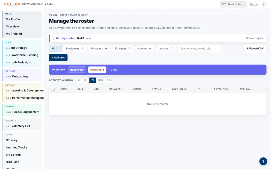The width and height of the screenshot is (271, 169).
Task: Open the help question mark button
Action: pos(263,161)
